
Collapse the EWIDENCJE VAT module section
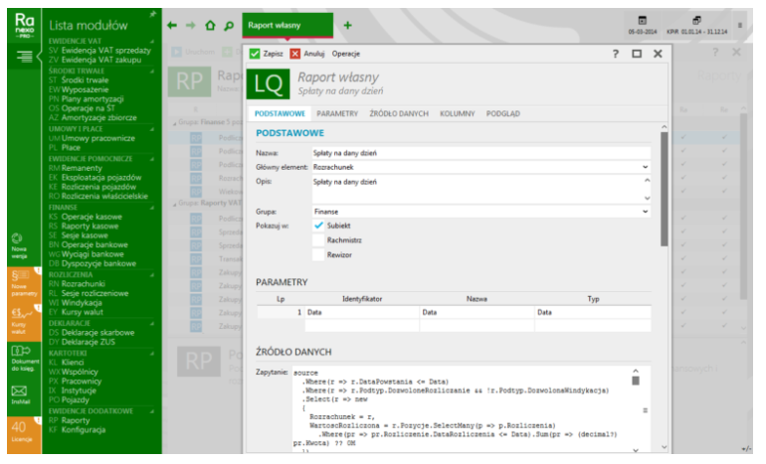(152, 42)
